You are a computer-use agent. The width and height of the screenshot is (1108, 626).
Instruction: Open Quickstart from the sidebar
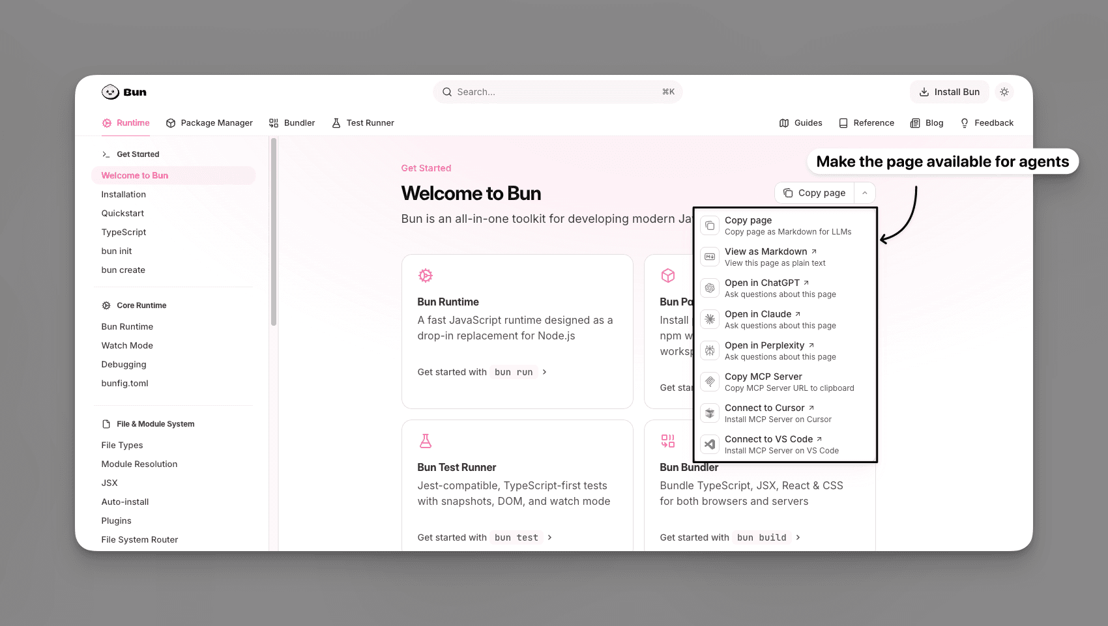123,213
